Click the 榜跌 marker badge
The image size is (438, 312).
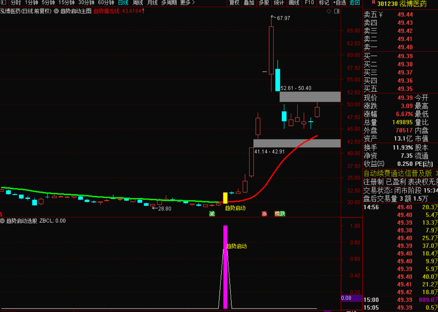click(x=280, y=214)
